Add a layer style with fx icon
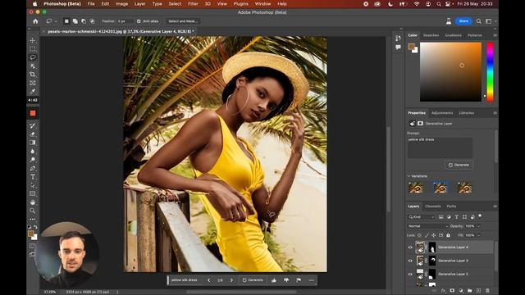Image resolution: width=525 pixels, height=295 pixels. click(x=443, y=291)
